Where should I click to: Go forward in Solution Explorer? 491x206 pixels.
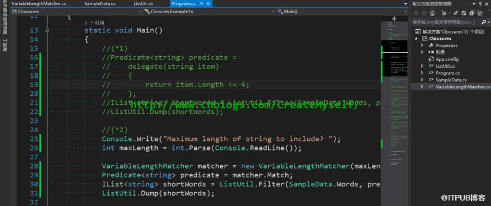[424, 13]
